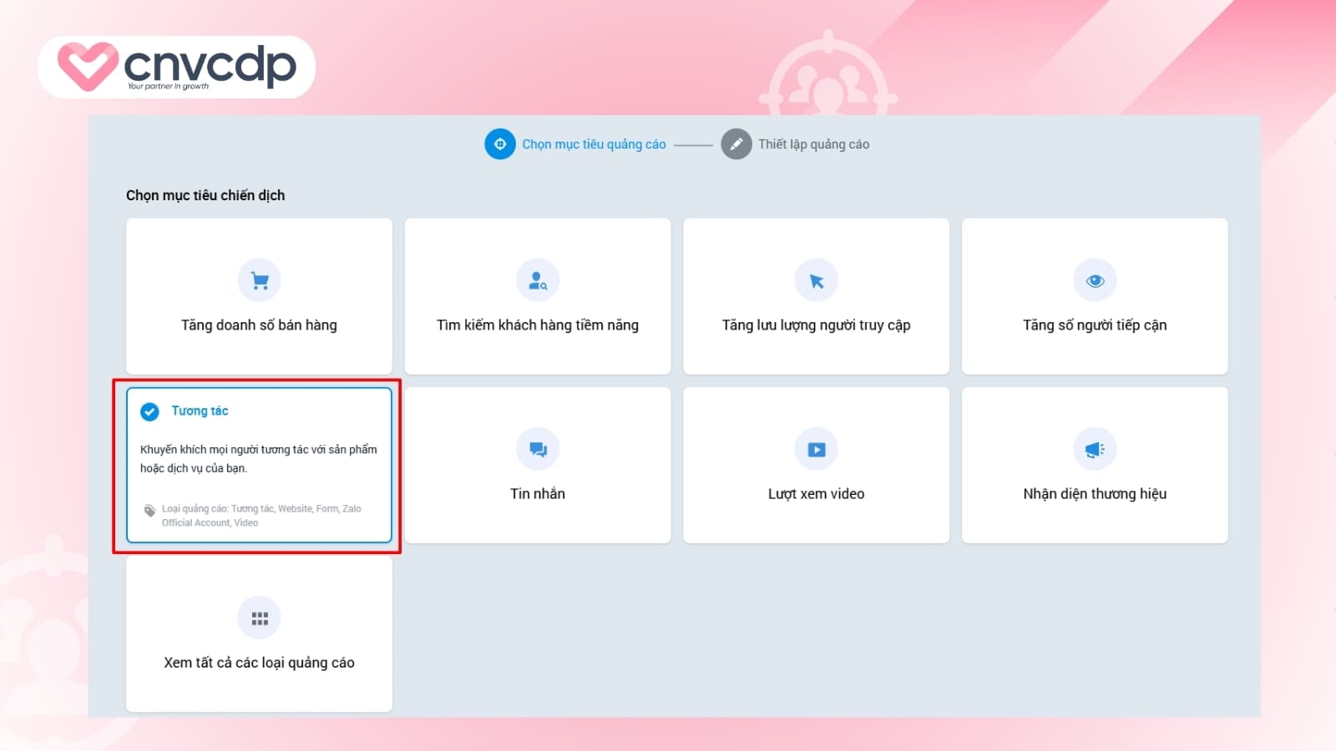Viewport: 1336px width, 751px height.
Task: Click the shopping cart icon
Action: click(260, 281)
